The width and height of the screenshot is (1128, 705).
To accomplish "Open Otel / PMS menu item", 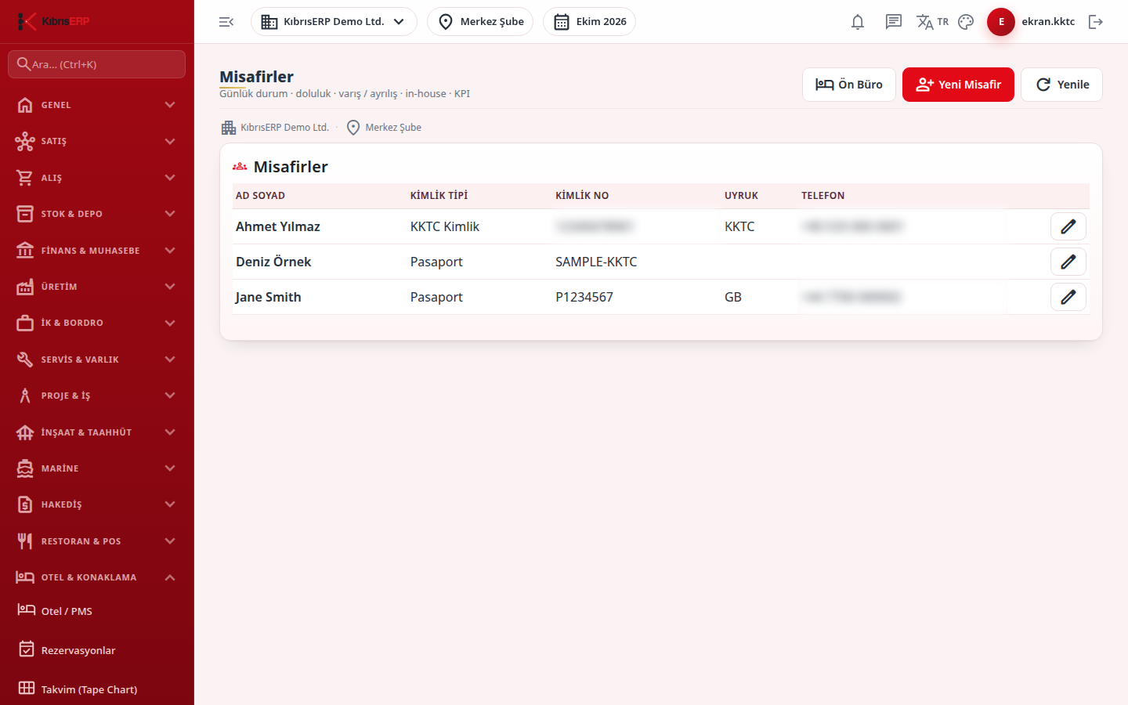I will pyautogui.click(x=97, y=611).
